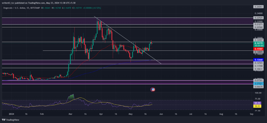Select the 0.06670 price label

click(258, 87)
